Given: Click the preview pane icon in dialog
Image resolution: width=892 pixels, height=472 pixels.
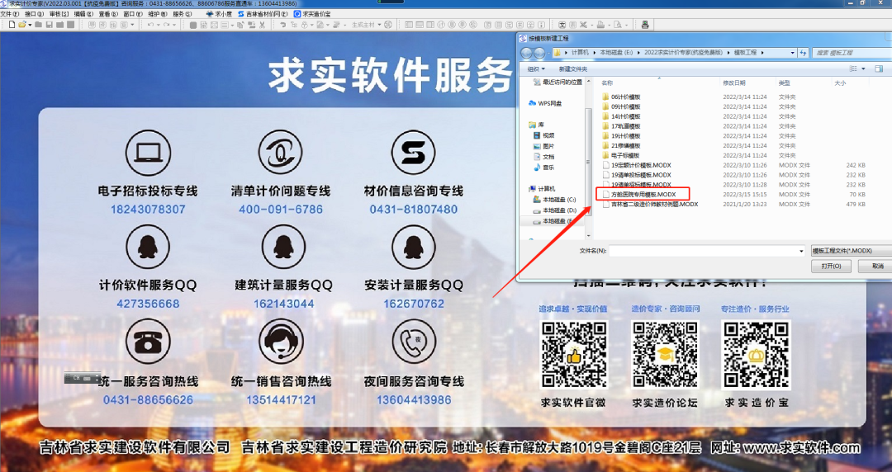Looking at the screenshot, I should tap(877, 68).
